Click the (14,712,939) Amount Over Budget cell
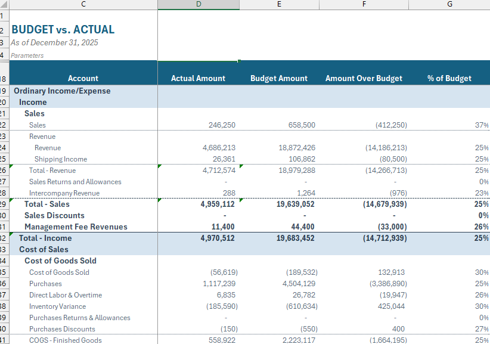This screenshot has width=490, height=344. (x=384, y=238)
